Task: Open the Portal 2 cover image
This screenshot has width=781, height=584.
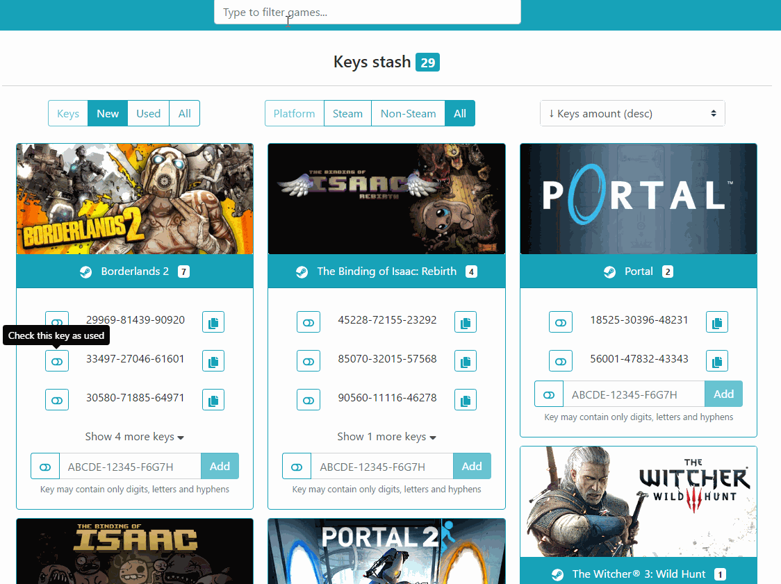Action: [x=386, y=551]
